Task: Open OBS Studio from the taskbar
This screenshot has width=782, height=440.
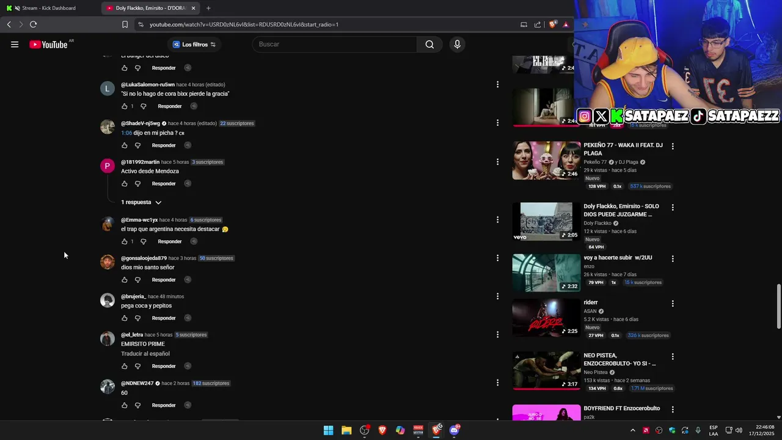Action: pyautogui.click(x=365, y=430)
